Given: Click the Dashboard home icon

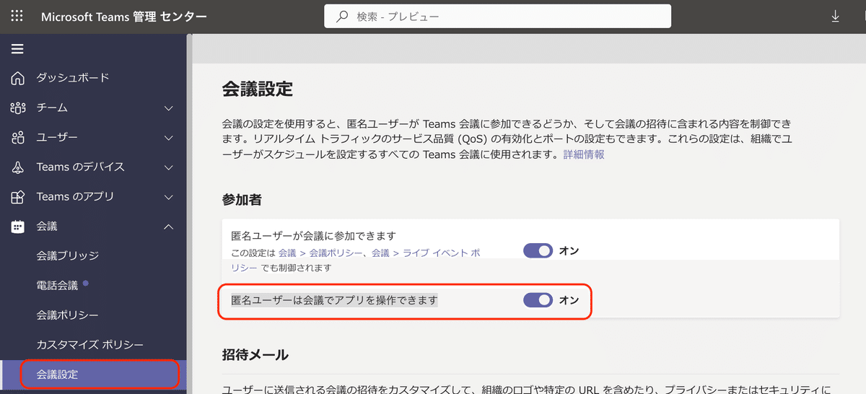Looking at the screenshot, I should [18, 78].
